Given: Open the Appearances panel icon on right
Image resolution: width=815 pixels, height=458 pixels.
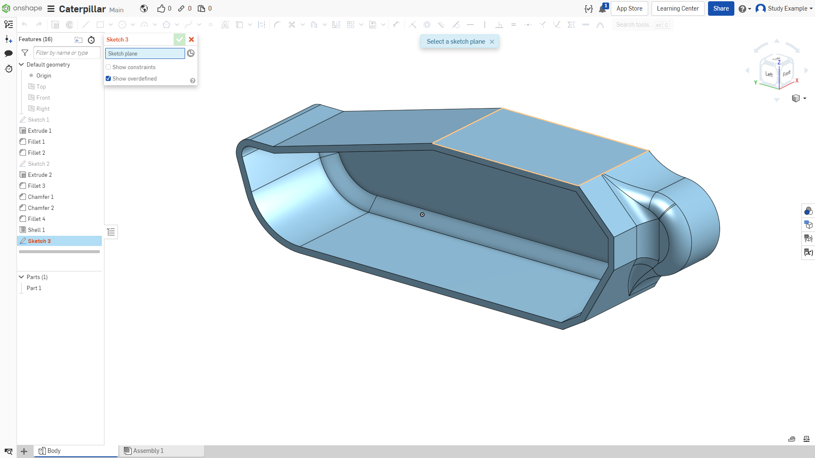Looking at the screenshot, I should 808,211.
